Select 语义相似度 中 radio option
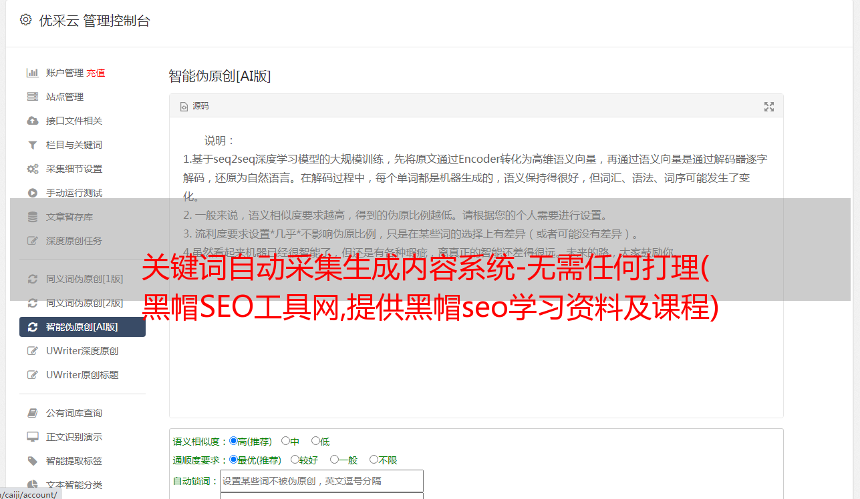This screenshot has height=499, width=860. pos(285,440)
